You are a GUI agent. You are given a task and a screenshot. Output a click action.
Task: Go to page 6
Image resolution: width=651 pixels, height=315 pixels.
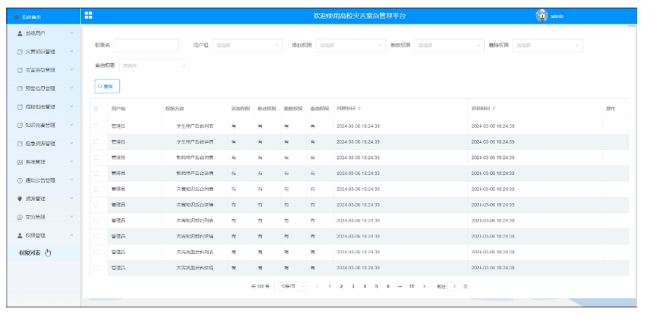click(388, 286)
